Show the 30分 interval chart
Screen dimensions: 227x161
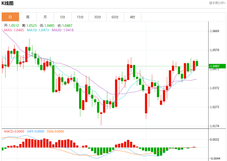(x=98, y=17)
